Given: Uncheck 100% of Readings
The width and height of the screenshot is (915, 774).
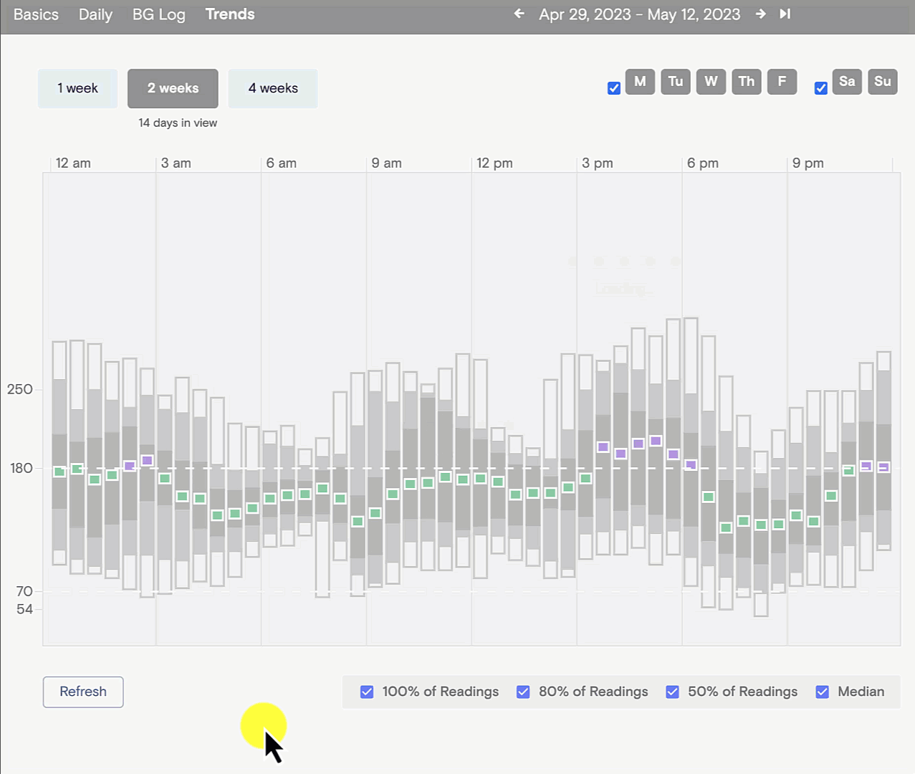Looking at the screenshot, I should tap(367, 692).
